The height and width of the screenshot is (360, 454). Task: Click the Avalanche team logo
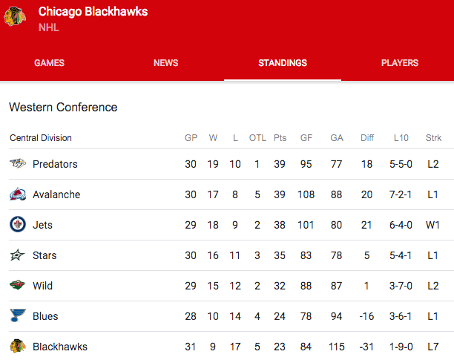click(18, 194)
